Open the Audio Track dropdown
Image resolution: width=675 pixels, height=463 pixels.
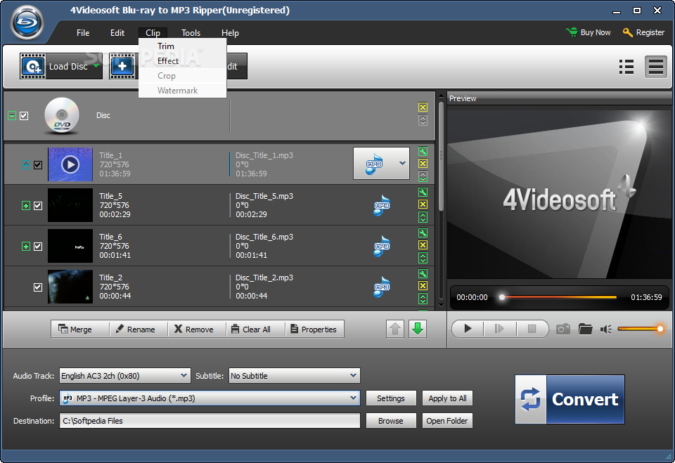[x=184, y=376]
